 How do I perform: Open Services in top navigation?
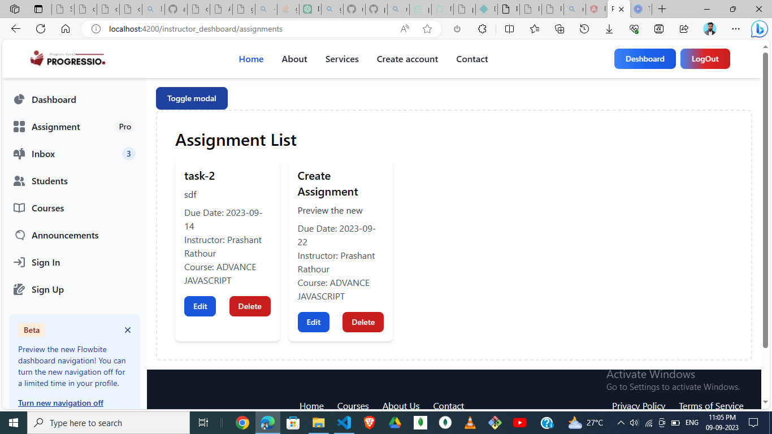pos(342,59)
